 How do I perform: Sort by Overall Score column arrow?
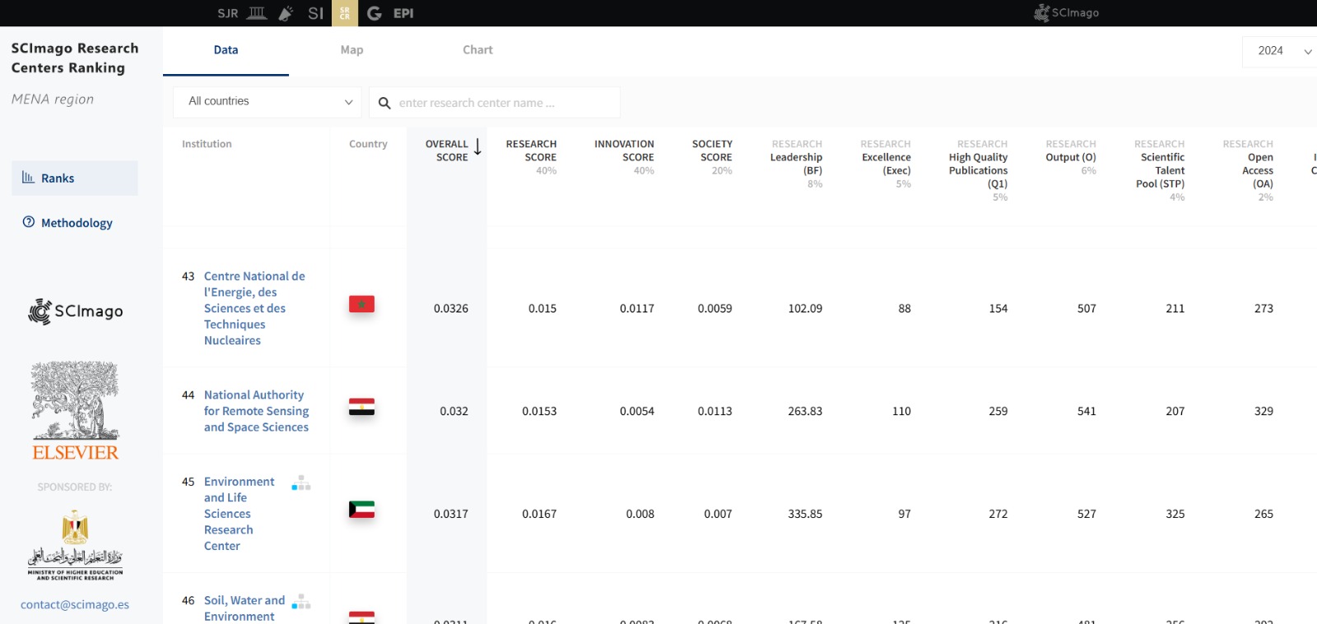click(x=477, y=147)
